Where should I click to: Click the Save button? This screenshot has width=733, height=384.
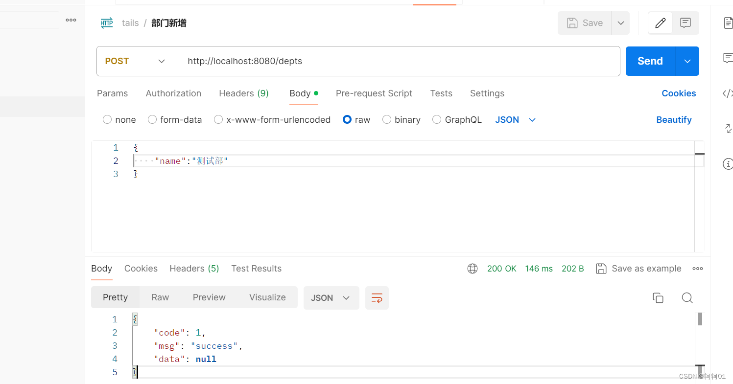click(x=585, y=23)
